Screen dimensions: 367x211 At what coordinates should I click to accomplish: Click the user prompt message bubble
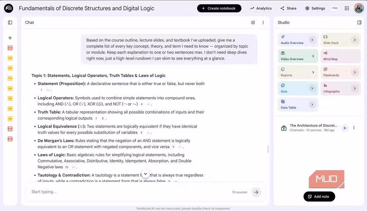(169, 49)
